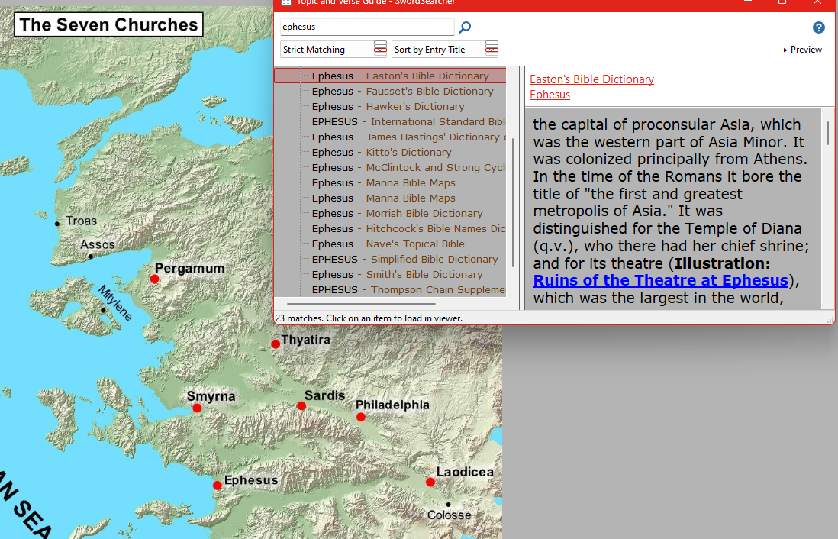This screenshot has height=539, width=838.
Task: Click The Seven Churches map title
Action: tap(108, 24)
